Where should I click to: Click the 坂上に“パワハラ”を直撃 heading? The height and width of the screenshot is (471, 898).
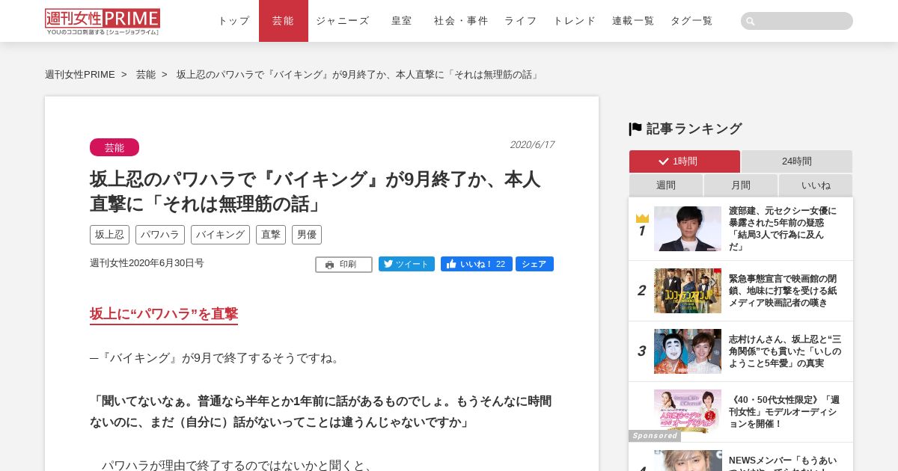(164, 314)
